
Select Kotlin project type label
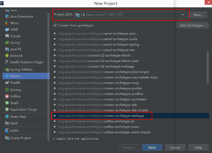point(14,130)
